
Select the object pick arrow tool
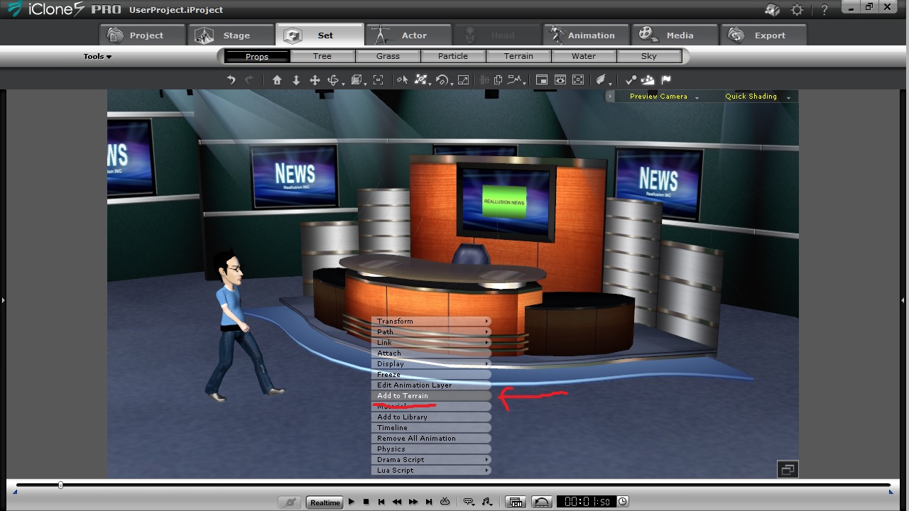tap(402, 79)
